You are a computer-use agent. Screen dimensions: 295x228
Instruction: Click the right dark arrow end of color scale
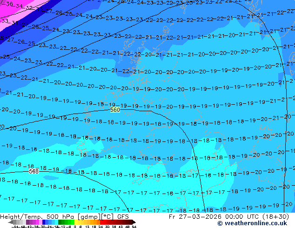point(134,222)
